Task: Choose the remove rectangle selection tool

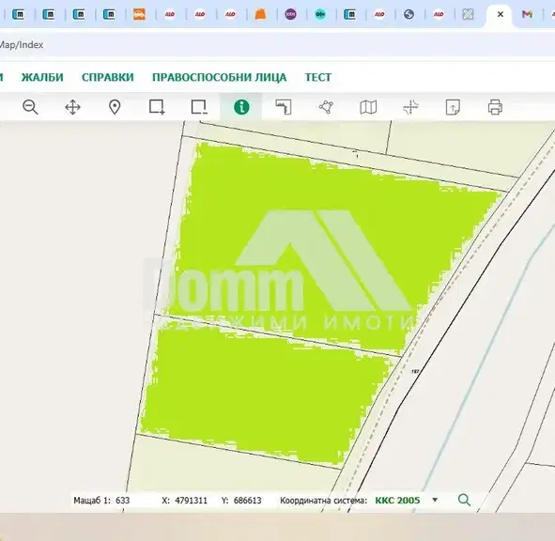Action: pyautogui.click(x=199, y=107)
